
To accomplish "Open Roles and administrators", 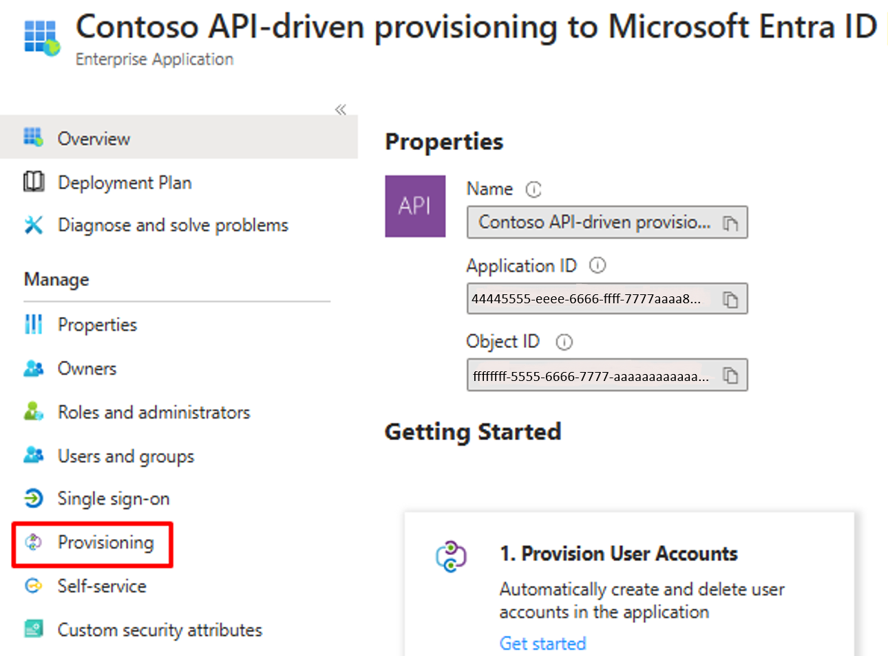I will tap(154, 412).
